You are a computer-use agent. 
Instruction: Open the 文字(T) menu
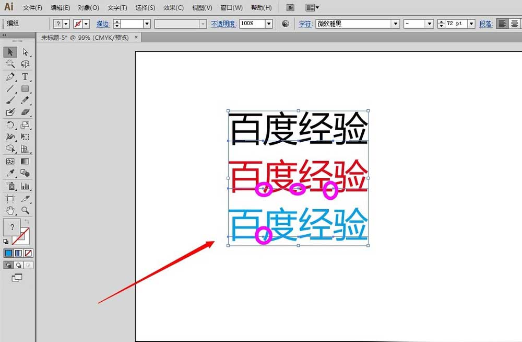117,8
